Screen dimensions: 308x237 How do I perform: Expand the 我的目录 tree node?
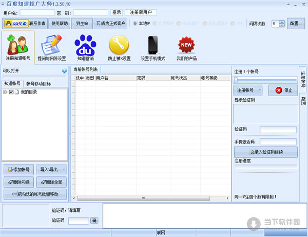(5, 92)
